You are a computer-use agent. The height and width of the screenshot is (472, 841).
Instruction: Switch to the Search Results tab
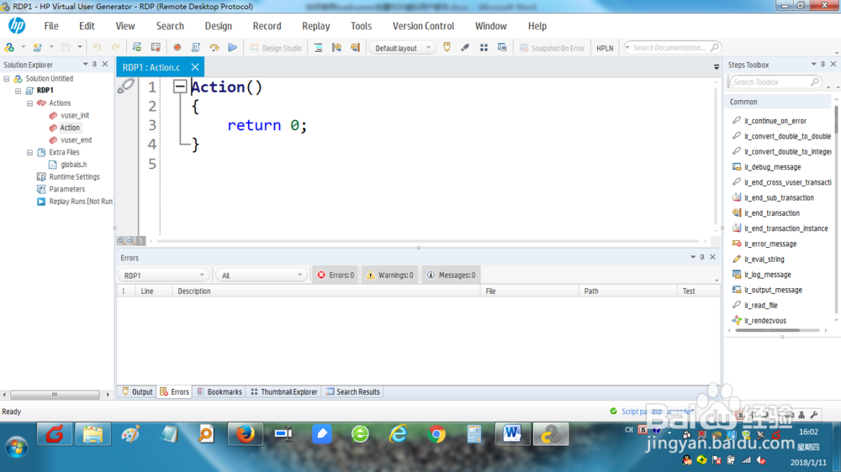[353, 391]
